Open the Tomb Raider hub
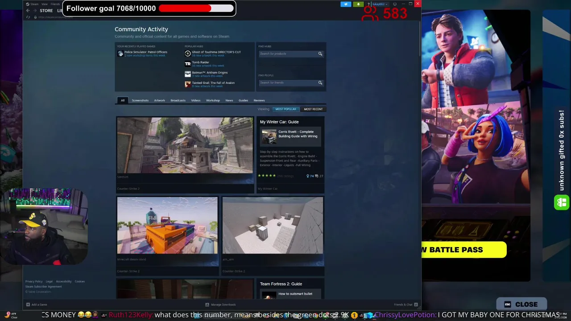 coord(200,62)
